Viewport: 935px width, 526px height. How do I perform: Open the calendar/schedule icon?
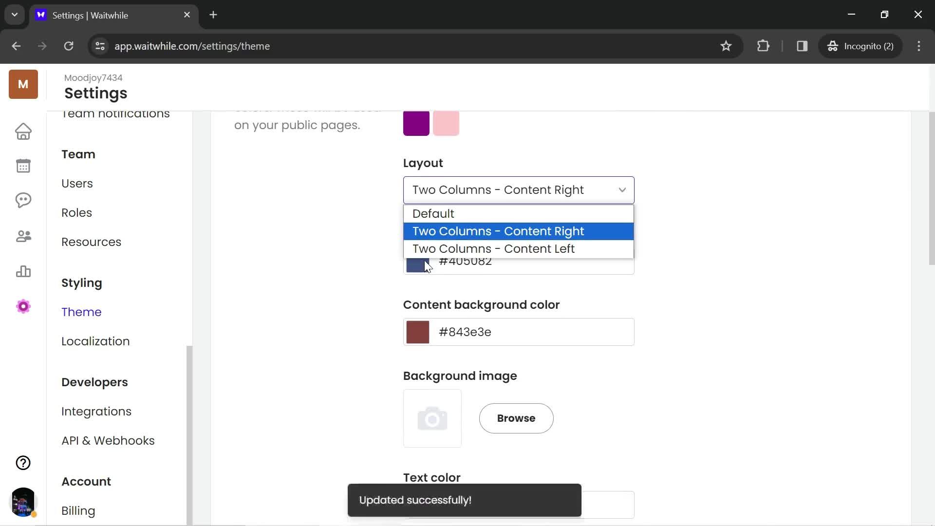(x=23, y=167)
